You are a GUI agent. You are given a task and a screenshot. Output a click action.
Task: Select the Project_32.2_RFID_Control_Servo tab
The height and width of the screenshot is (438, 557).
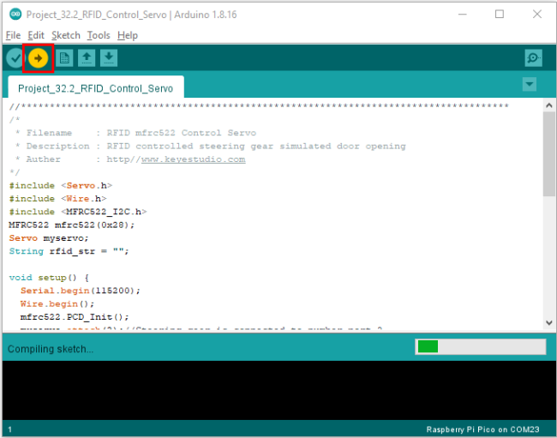96,88
